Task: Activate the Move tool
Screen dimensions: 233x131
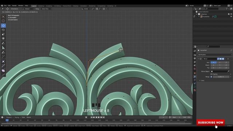Action: (3, 25)
